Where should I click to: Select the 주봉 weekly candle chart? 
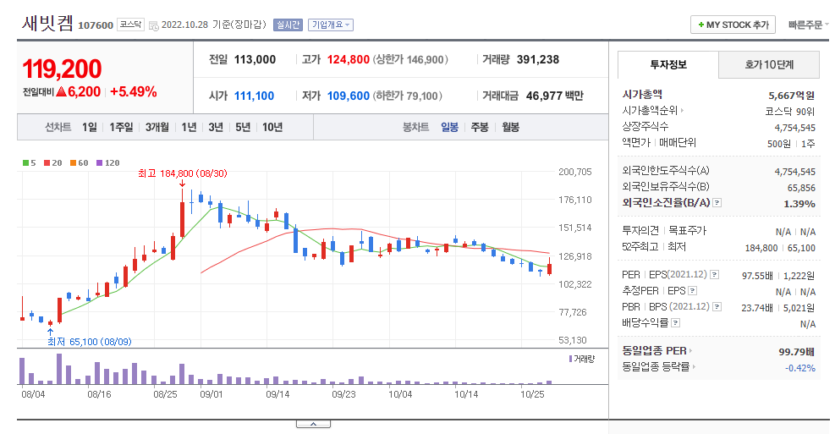(480, 127)
